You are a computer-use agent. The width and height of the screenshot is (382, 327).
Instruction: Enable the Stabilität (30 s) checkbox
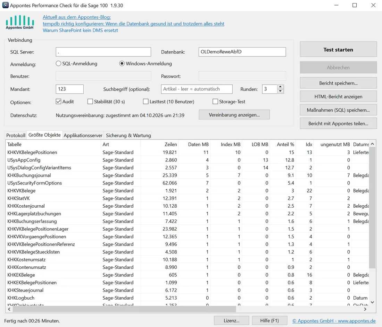[x=90, y=102]
